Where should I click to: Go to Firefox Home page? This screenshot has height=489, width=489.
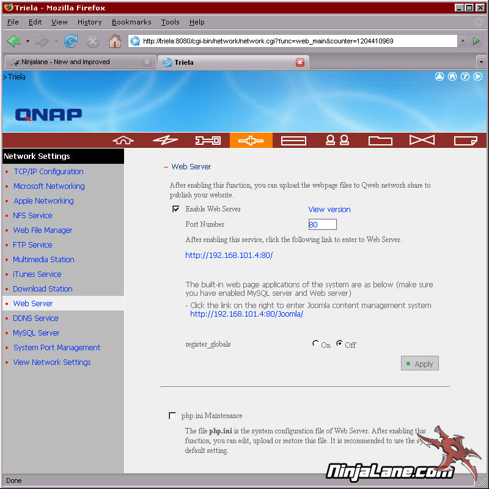[115, 41]
